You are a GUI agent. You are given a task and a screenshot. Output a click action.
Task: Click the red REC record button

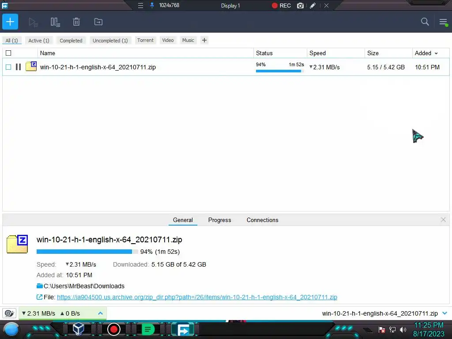tap(281, 5)
